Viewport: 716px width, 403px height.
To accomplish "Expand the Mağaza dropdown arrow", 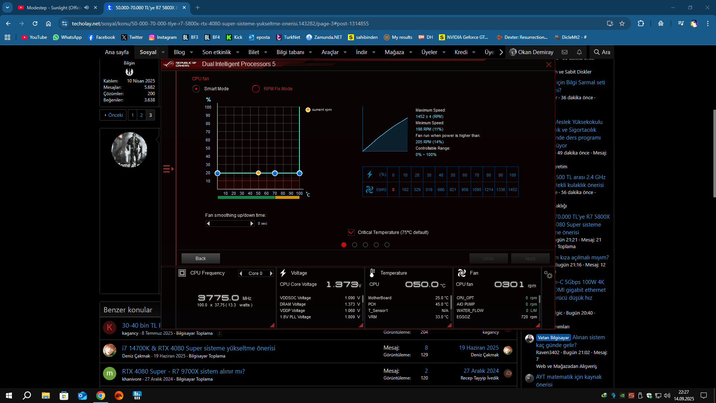I will click(x=411, y=52).
